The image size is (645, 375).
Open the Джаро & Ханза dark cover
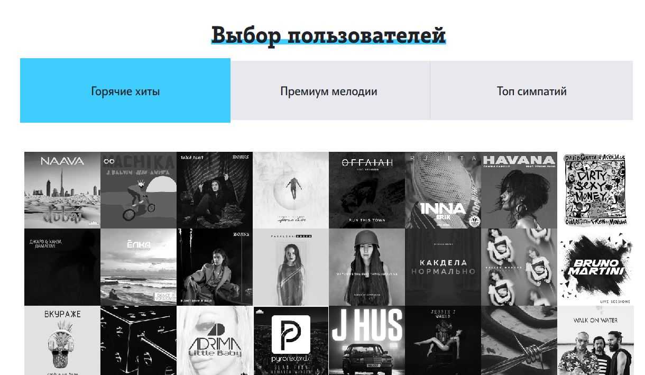(x=62, y=267)
